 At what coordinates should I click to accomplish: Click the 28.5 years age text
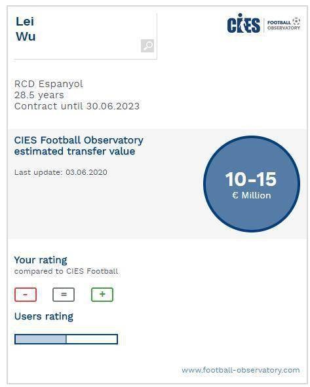click(x=39, y=95)
